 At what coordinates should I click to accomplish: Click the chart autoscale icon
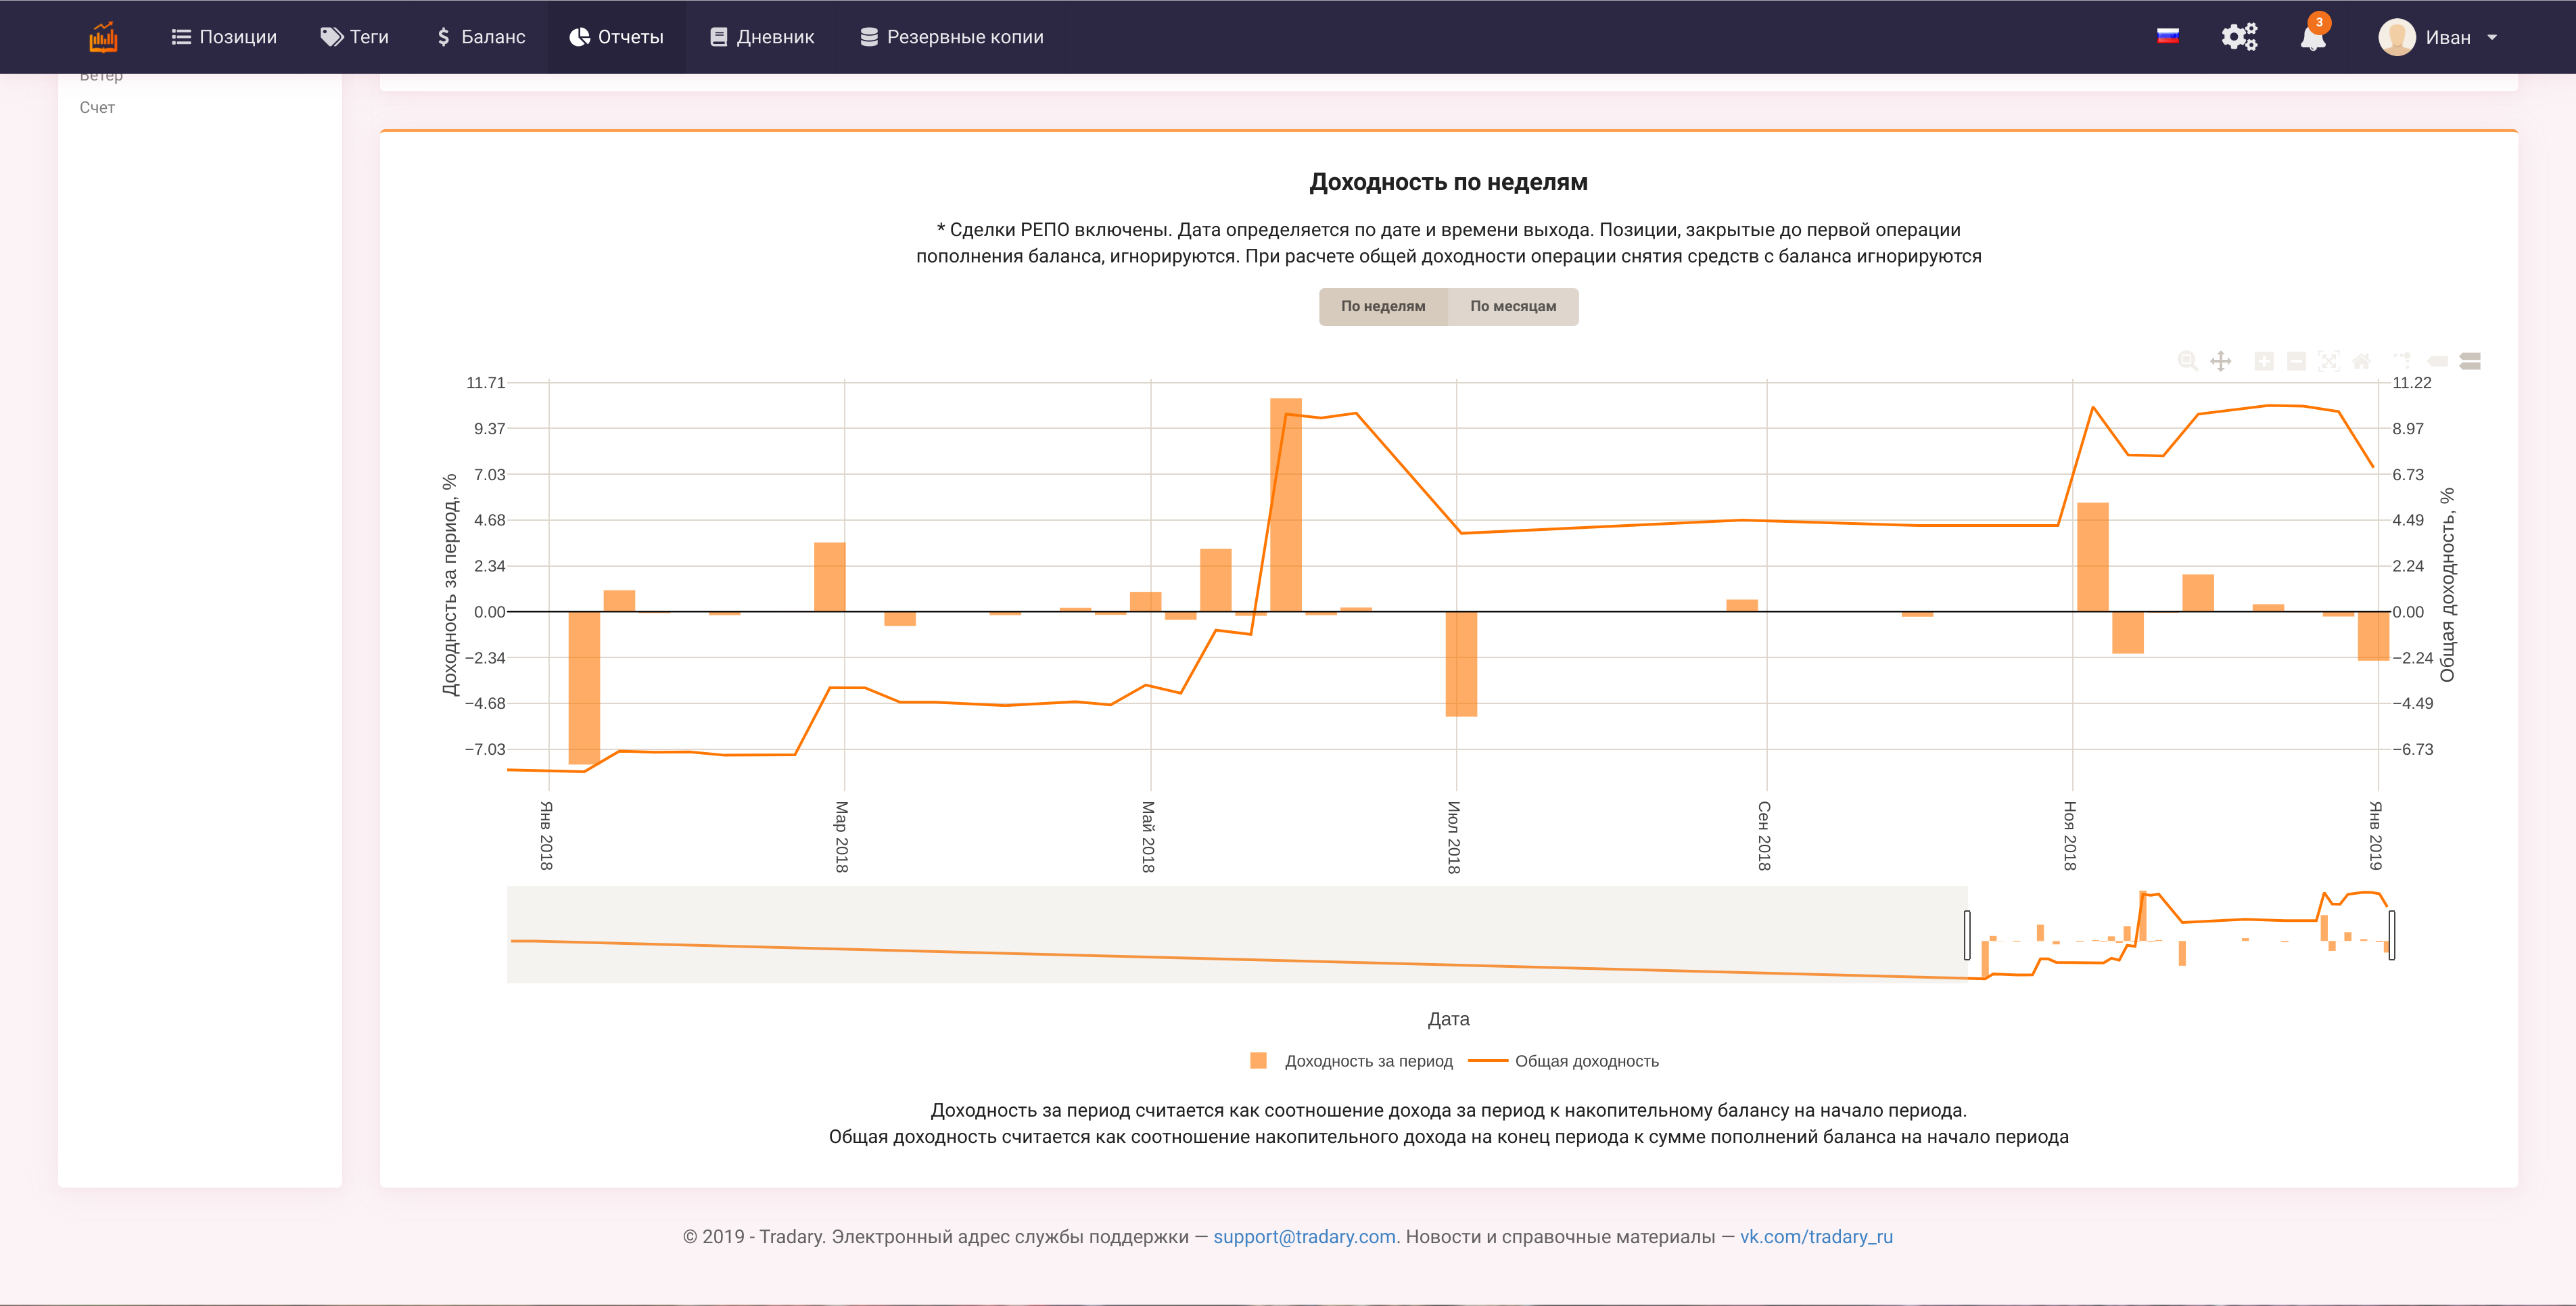[x=2329, y=361]
